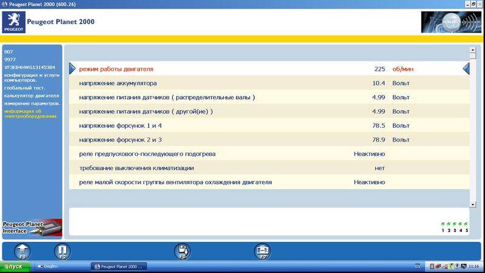Image resolution: width=485 pixels, height=273 pixels.
Task: Click the blue left-pointing arrow at row end
Action: coord(466,69)
